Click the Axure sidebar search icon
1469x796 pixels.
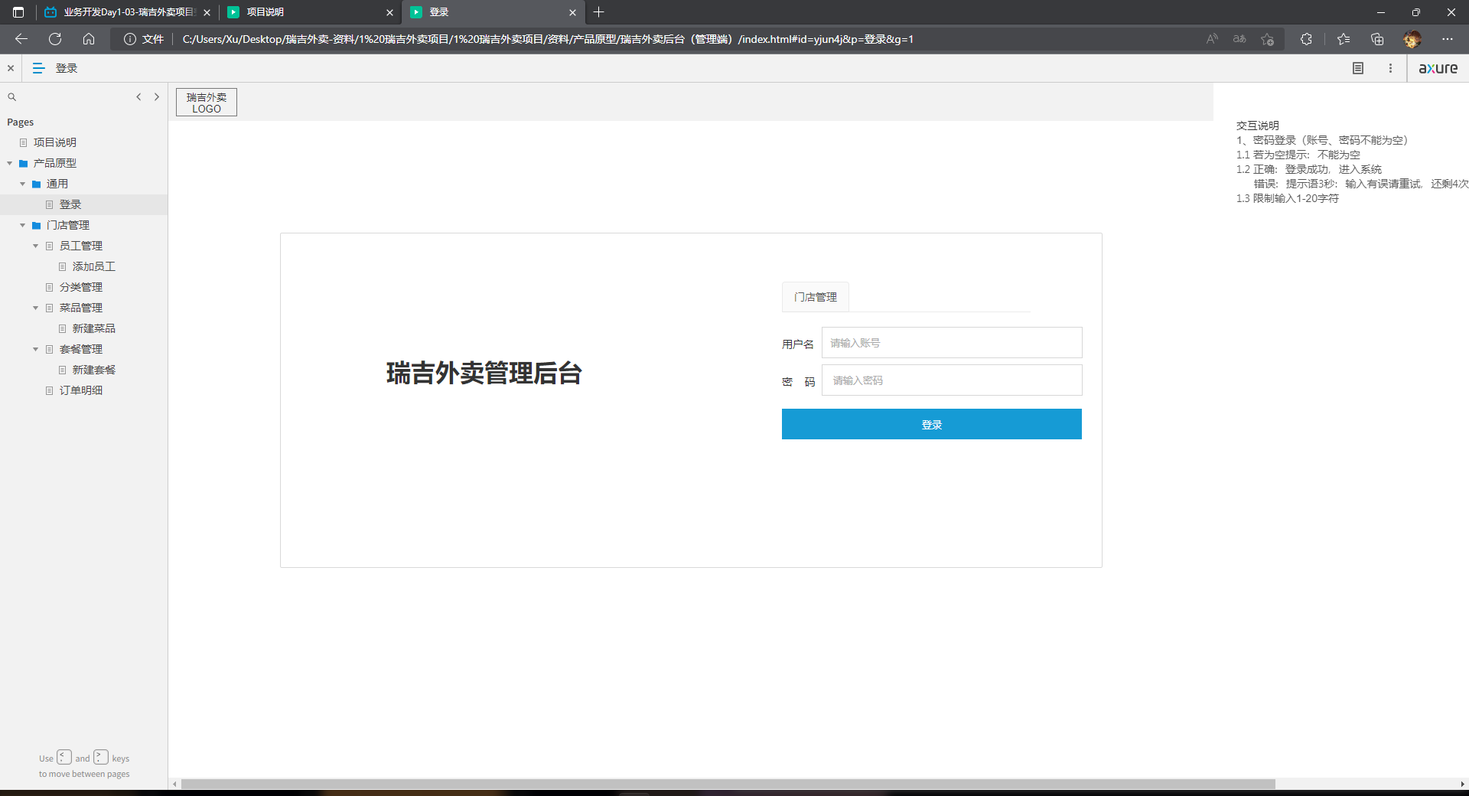[x=12, y=97]
